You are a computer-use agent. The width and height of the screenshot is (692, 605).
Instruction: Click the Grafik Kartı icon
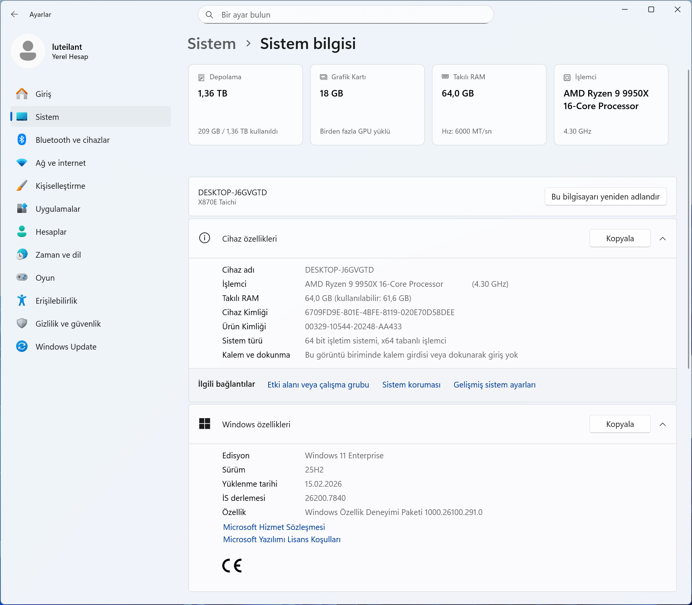[x=323, y=77]
